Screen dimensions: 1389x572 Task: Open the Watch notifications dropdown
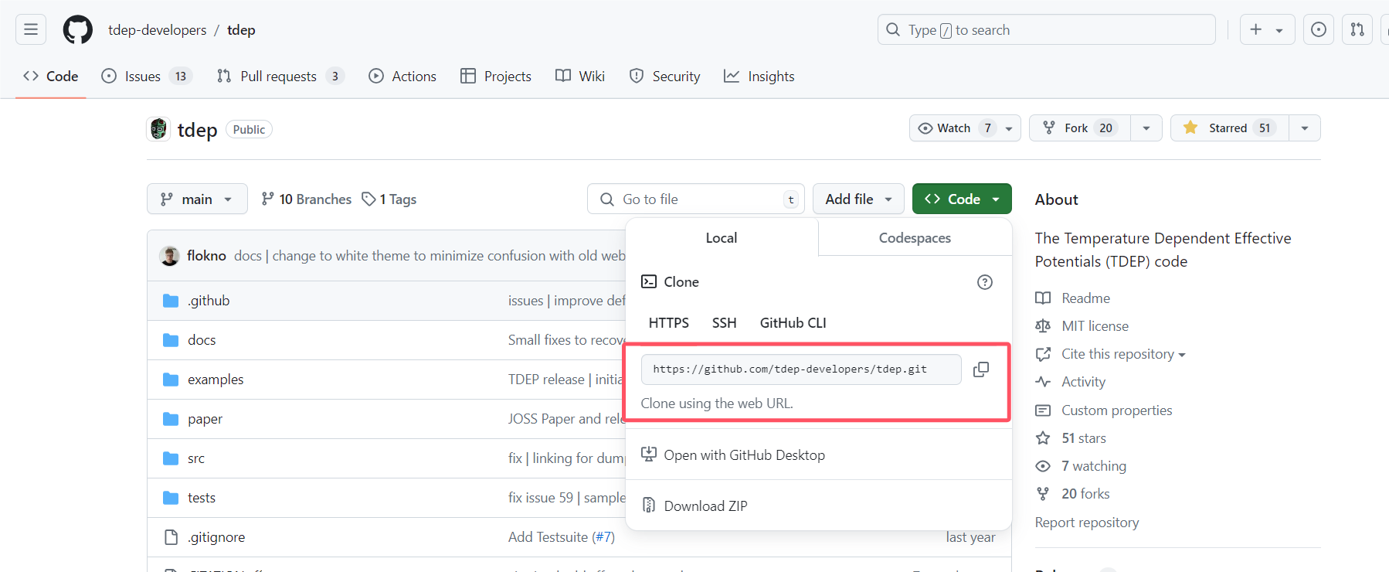coord(965,128)
